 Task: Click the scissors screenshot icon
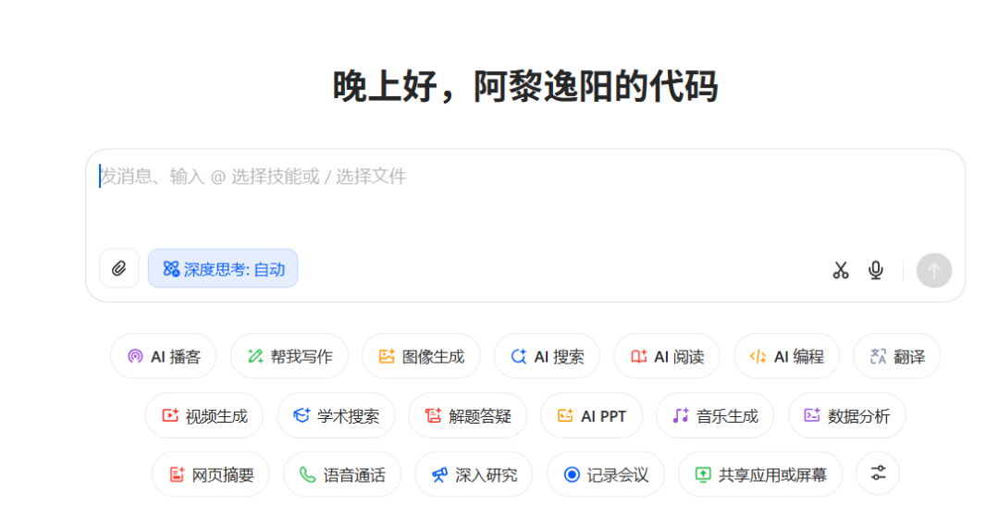click(x=840, y=270)
